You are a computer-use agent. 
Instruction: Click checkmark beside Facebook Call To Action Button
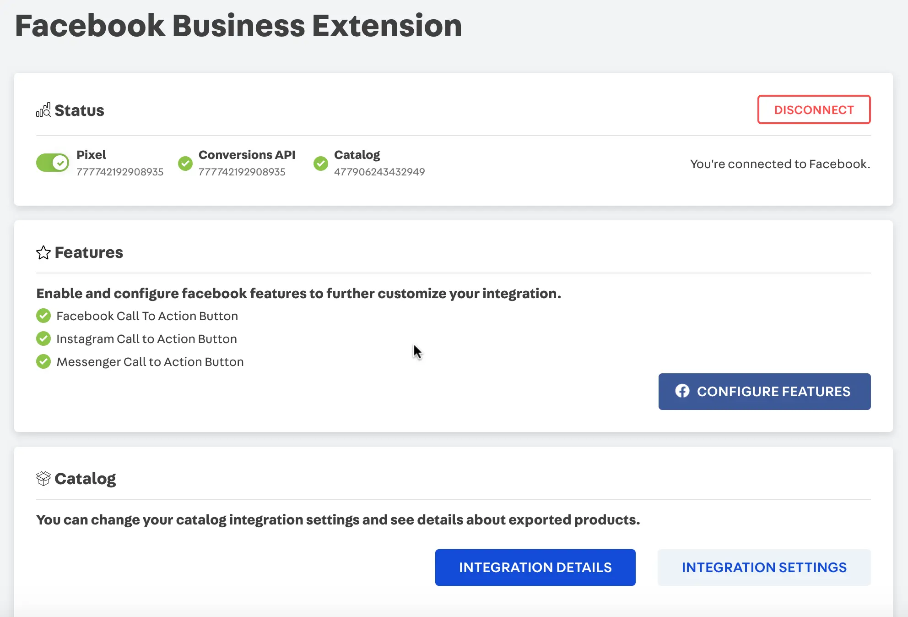click(x=43, y=316)
